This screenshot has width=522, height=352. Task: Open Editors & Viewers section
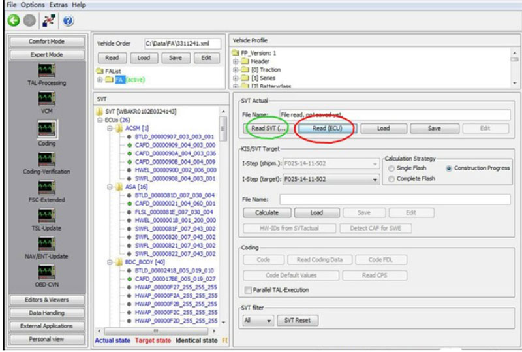click(46, 300)
